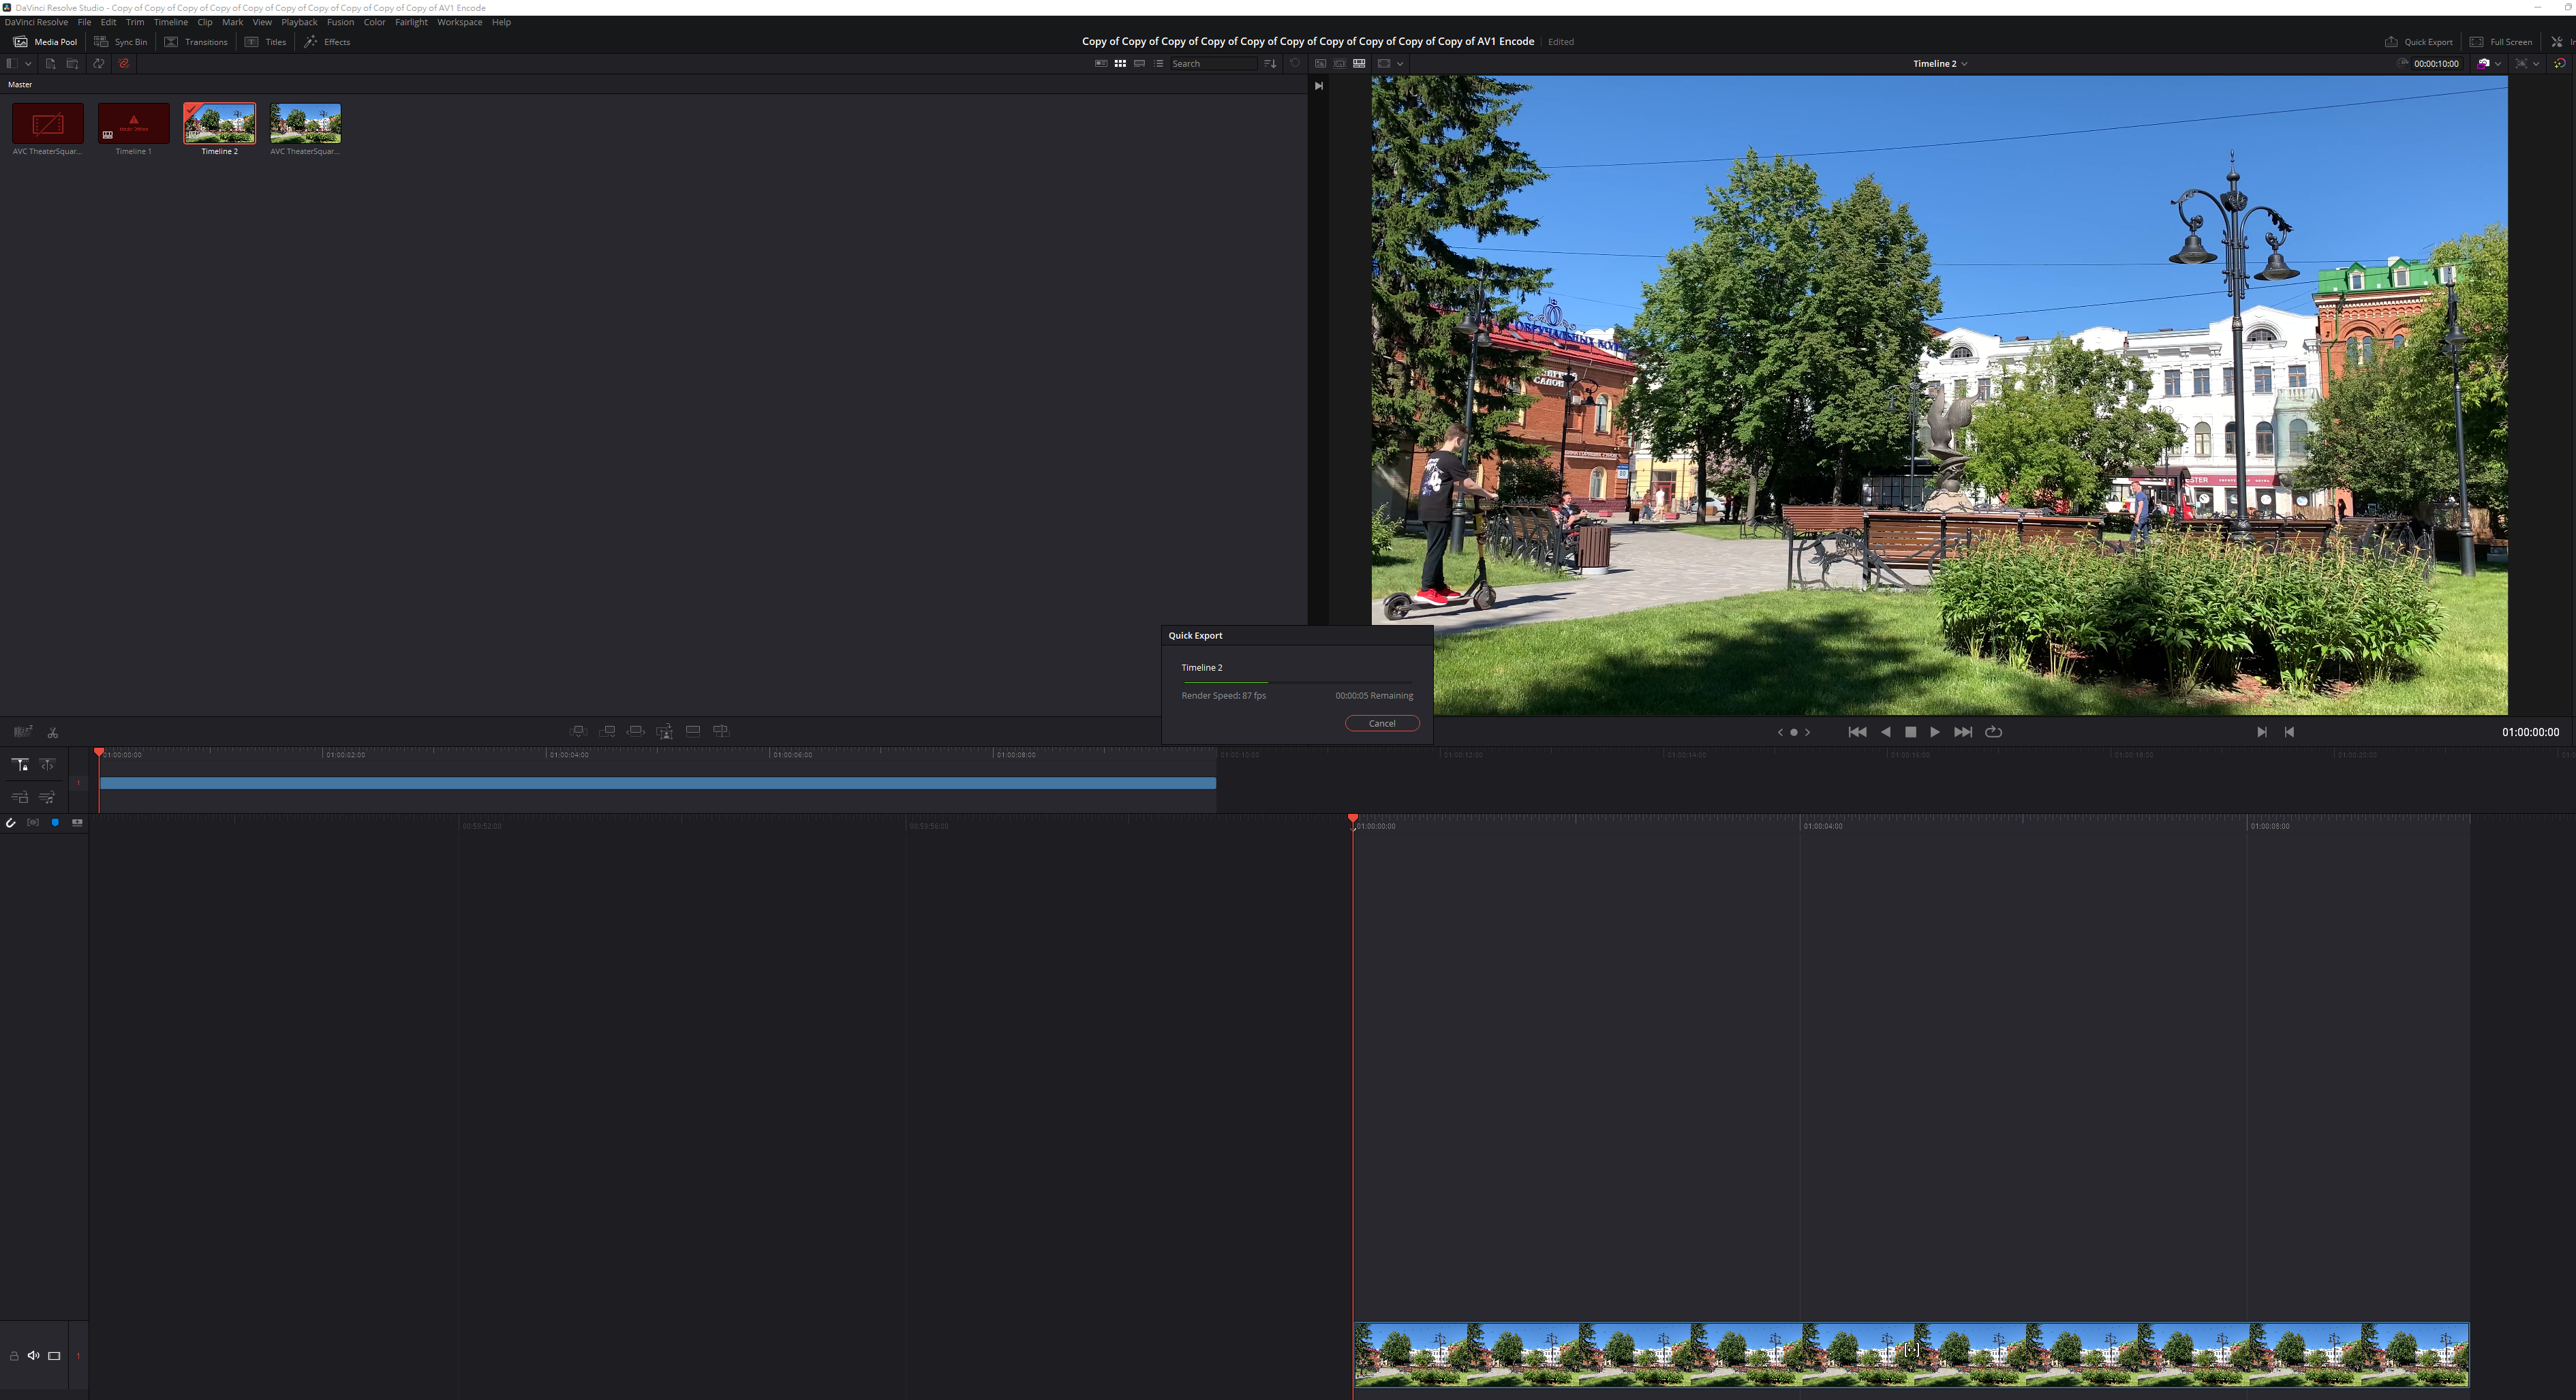2576x1400 pixels.
Task: Click the Ripple Overwrite edit icon
Action: (x=636, y=732)
